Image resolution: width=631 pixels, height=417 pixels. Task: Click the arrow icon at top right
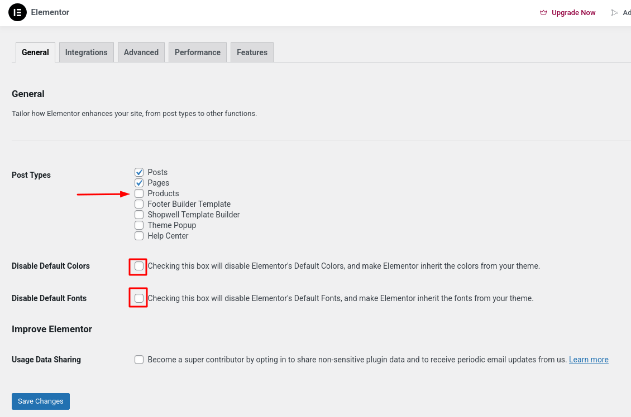coord(614,13)
